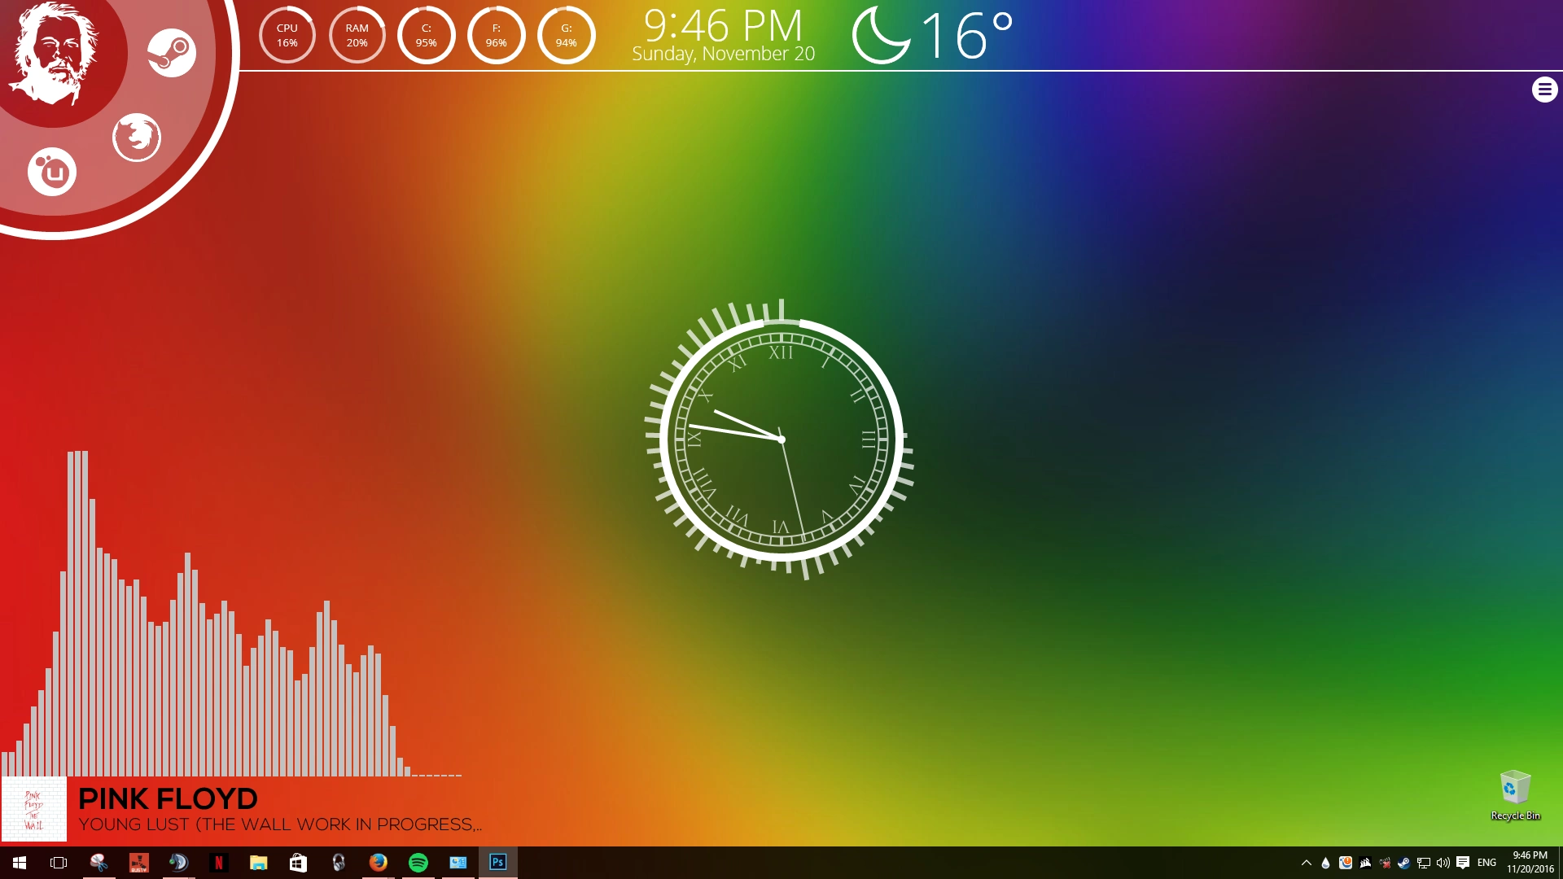Image resolution: width=1563 pixels, height=879 pixels.
Task: Click Show Desktop at taskbar edge
Action: [1561, 863]
